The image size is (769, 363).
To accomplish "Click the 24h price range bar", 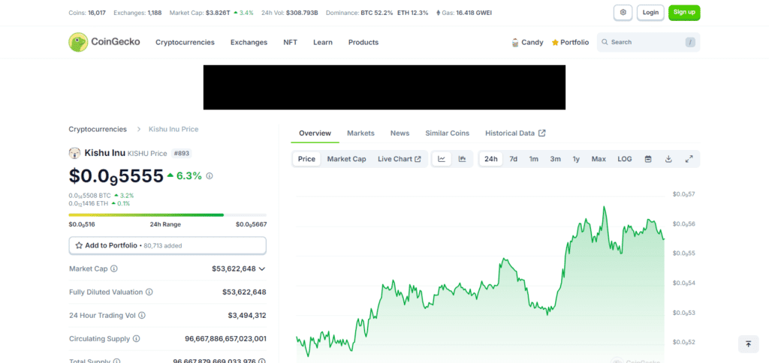I will [167, 214].
